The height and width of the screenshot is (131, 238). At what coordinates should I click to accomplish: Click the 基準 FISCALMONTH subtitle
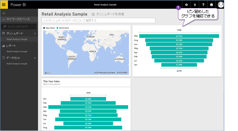pos(52,84)
